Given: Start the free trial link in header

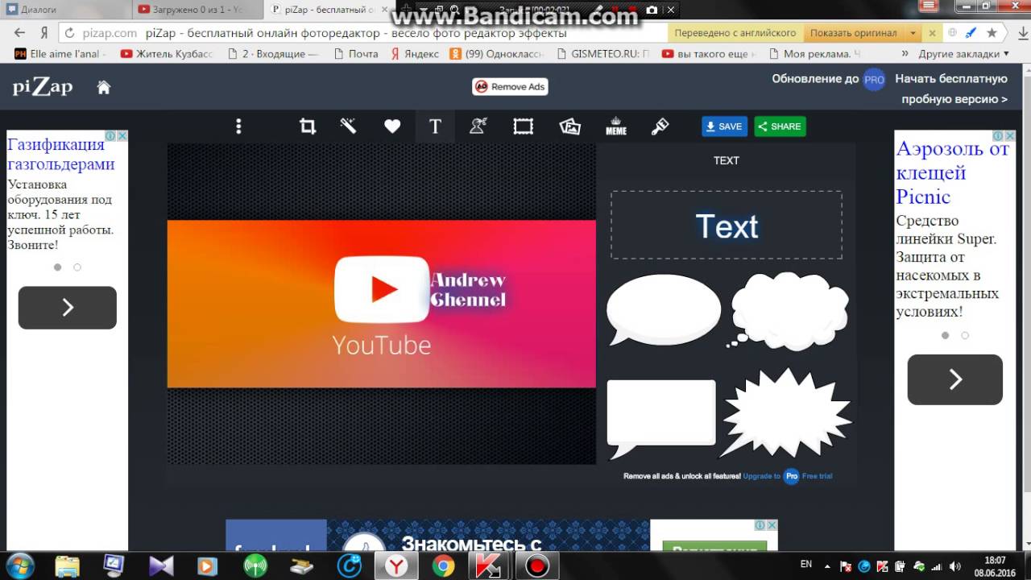Looking at the screenshot, I should (x=954, y=89).
